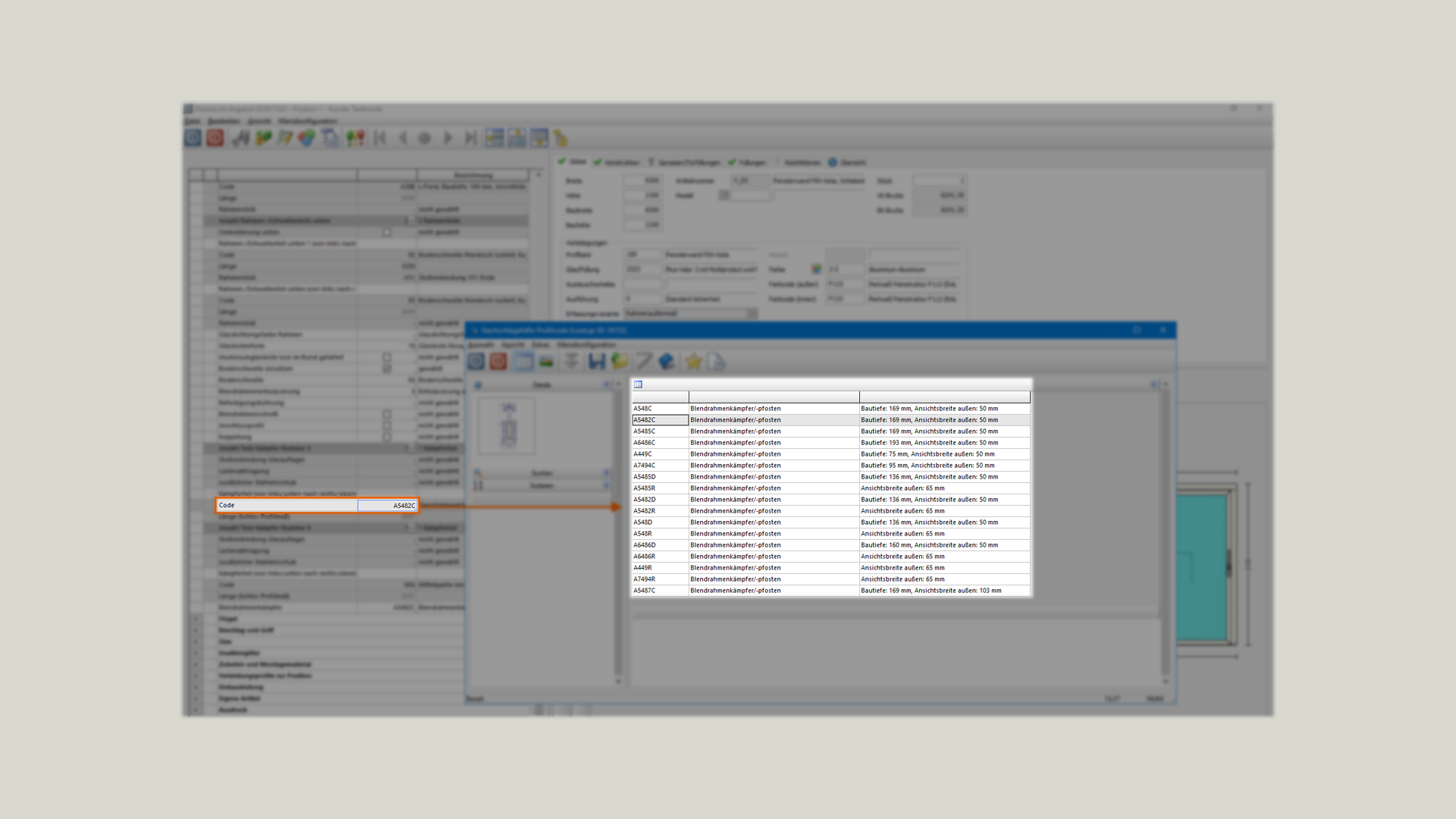Open the Erfassungsvariante dropdown
The image size is (1456, 819).
(x=752, y=313)
